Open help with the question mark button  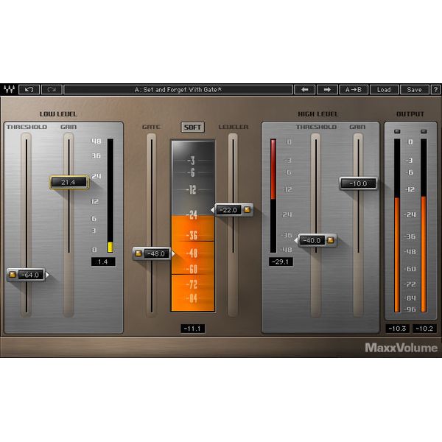coord(435,90)
